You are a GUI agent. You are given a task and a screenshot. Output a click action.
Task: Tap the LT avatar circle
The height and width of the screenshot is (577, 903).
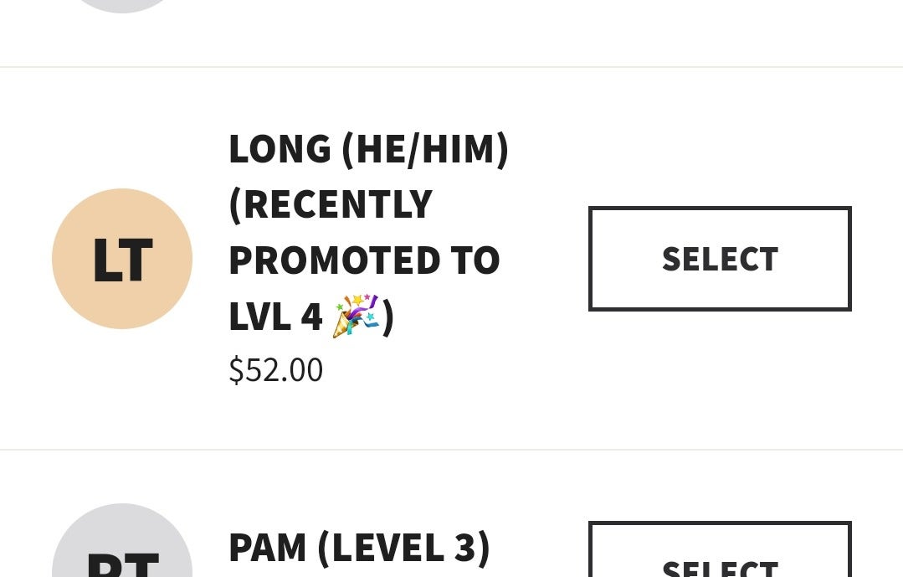pyautogui.click(x=122, y=259)
